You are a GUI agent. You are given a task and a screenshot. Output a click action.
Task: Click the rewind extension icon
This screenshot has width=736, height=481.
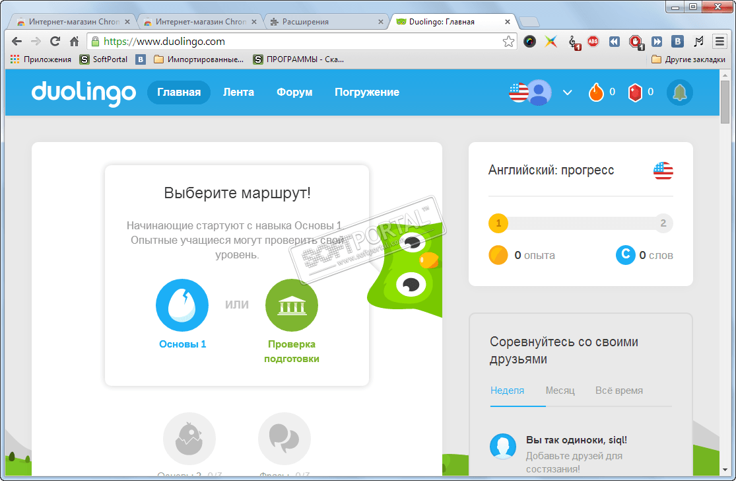click(615, 42)
